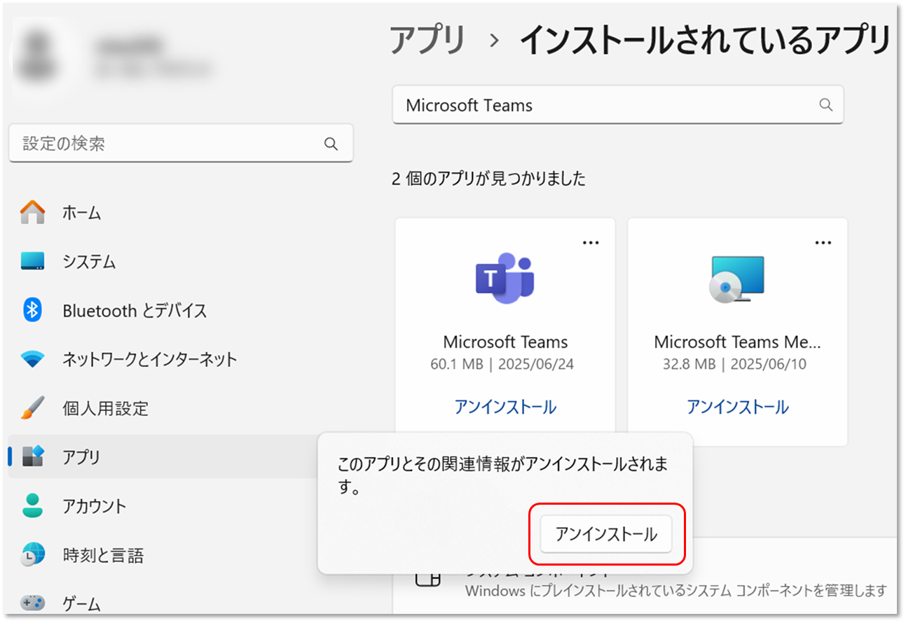Click the Microsoft Teams purple app icon
Image resolution: width=906 pixels, height=623 pixels.
[x=505, y=279]
